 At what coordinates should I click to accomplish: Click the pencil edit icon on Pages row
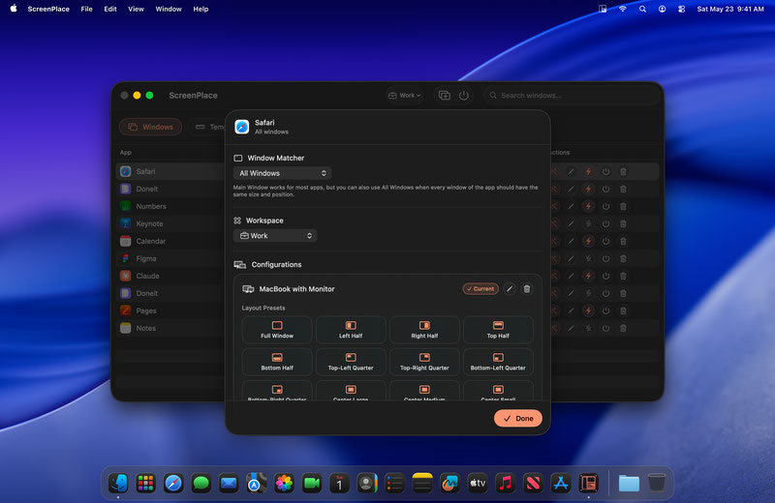pyautogui.click(x=571, y=311)
